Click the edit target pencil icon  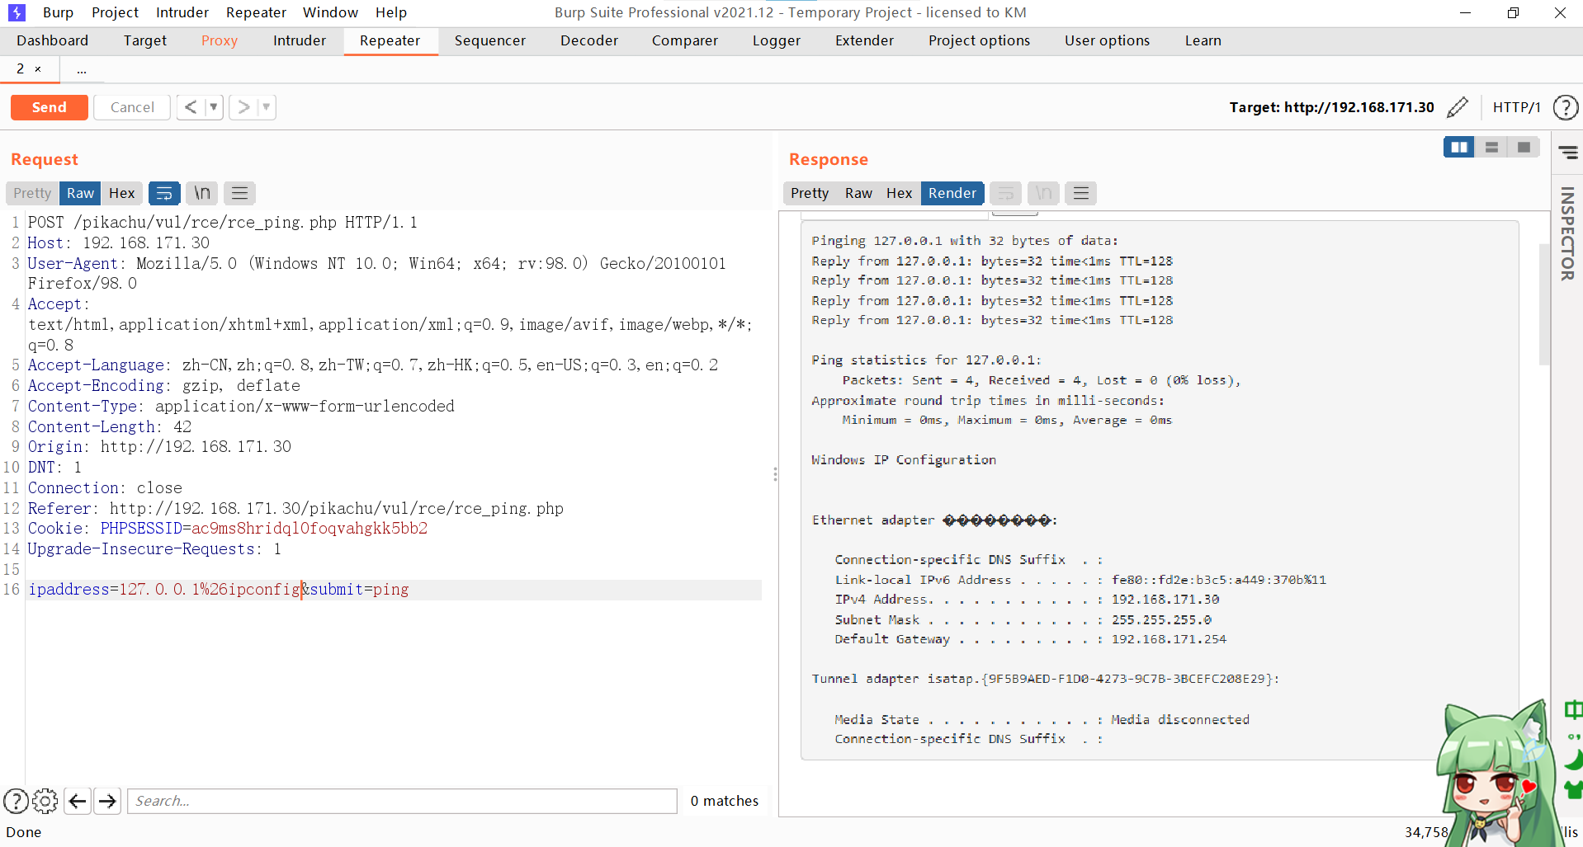point(1458,107)
